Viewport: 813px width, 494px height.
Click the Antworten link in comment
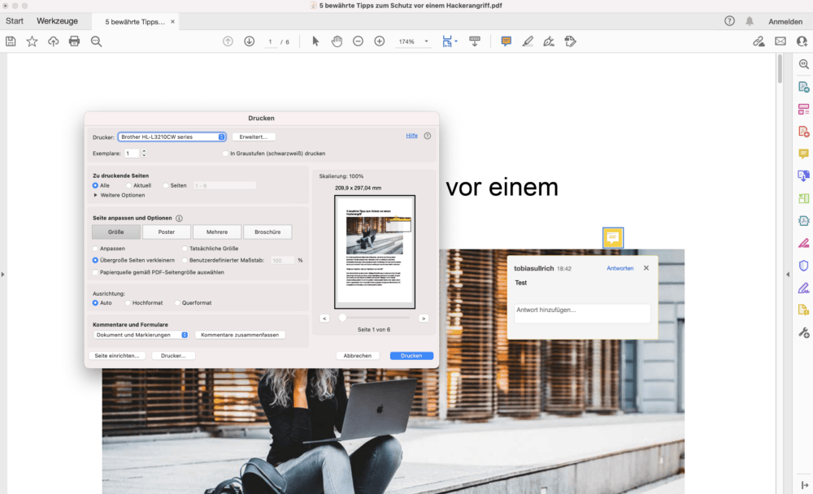coord(620,268)
